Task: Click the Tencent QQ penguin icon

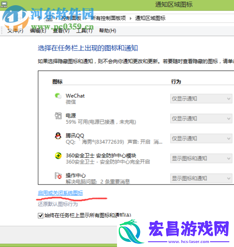Action: [x=58, y=135]
